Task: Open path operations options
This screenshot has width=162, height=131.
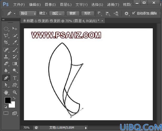Action: 100,14
